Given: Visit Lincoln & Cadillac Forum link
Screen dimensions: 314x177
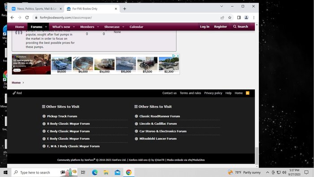Looking at the screenshot, I should [158, 124].
